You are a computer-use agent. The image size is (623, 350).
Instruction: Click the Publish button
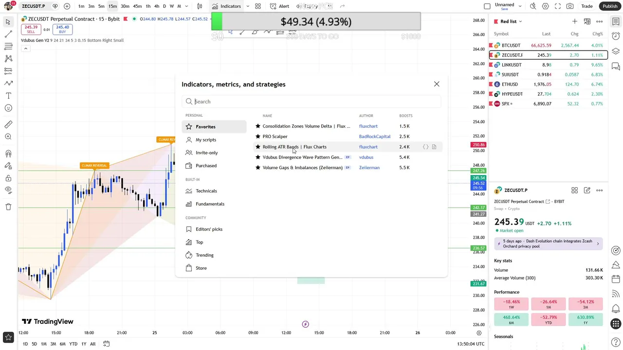click(x=610, y=6)
